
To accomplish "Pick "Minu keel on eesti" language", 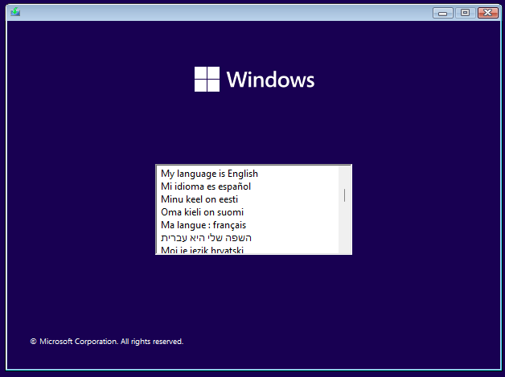I will tap(248, 199).
